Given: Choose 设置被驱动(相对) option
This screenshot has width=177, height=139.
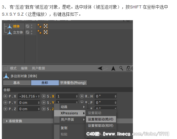Looking at the screenshot, I should pos(101,126).
